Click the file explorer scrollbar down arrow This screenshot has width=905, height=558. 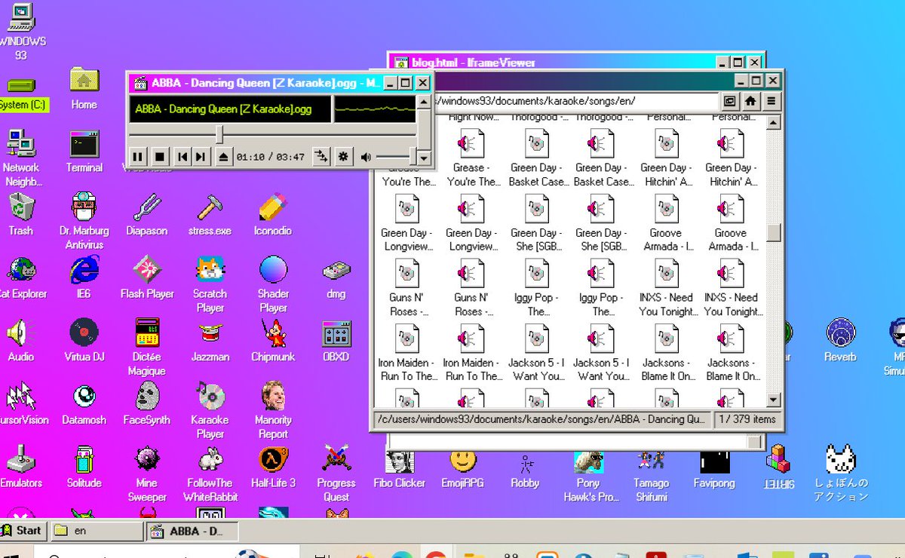(x=774, y=400)
